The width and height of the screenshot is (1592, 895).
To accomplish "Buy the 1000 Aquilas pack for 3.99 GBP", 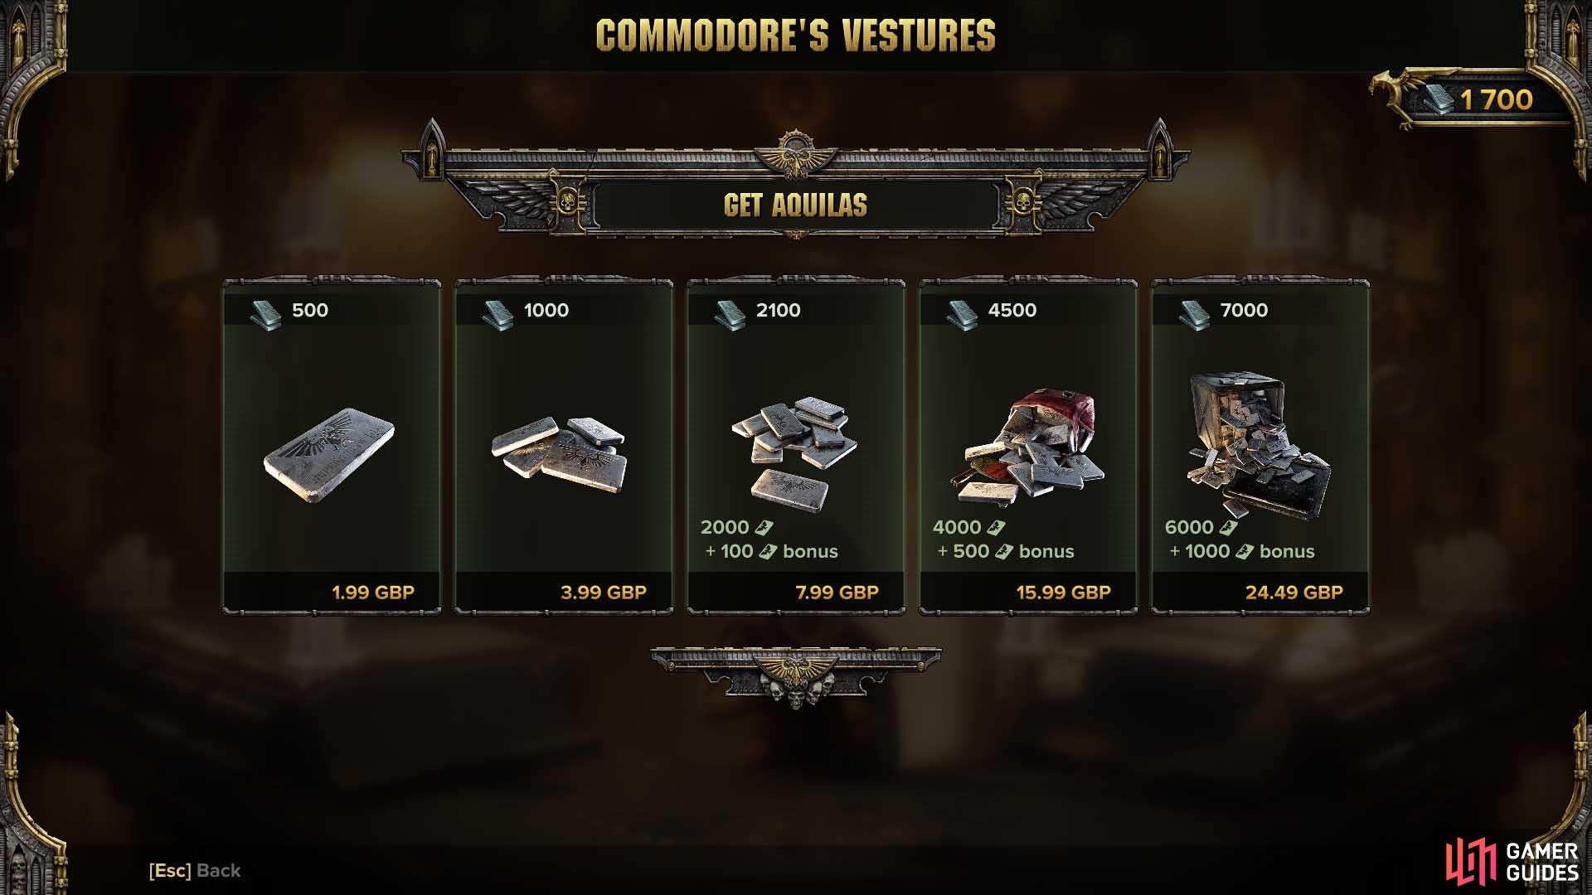I will [564, 593].
